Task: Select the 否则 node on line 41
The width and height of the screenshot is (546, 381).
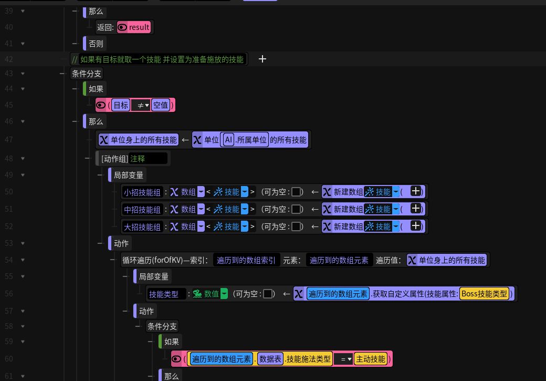Action: pos(95,44)
